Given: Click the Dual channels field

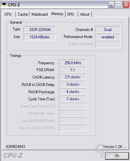Looking at the screenshot, I should tap(108, 29).
